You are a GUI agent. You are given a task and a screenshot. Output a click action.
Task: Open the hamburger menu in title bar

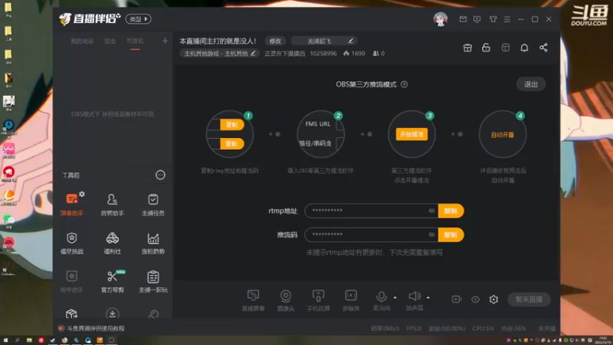coord(507,18)
